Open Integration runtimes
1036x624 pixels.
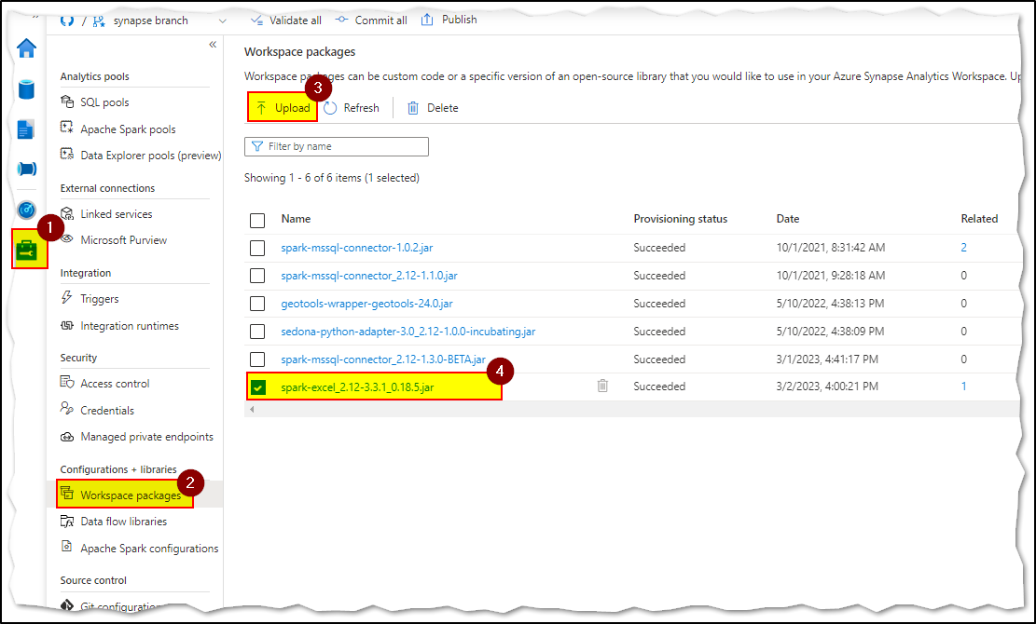pyautogui.click(x=129, y=326)
